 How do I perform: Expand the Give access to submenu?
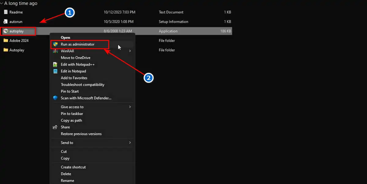click(x=130, y=107)
